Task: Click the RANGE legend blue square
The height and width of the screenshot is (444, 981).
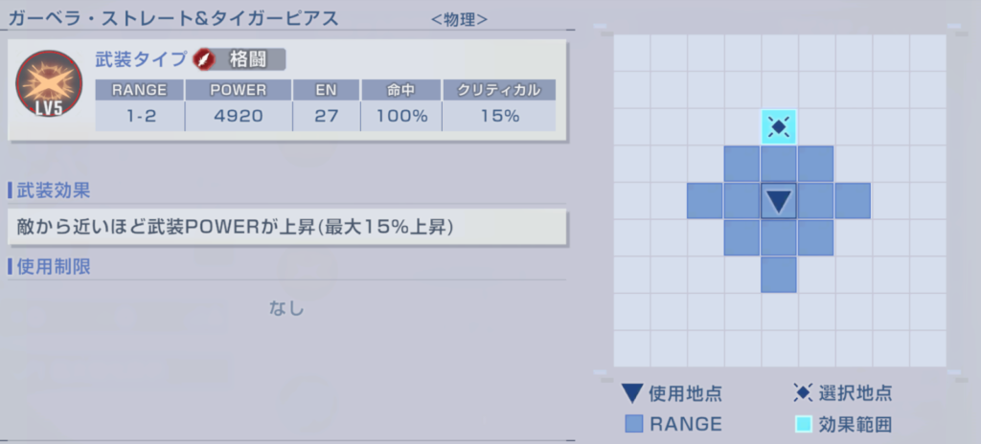Action: tap(633, 424)
